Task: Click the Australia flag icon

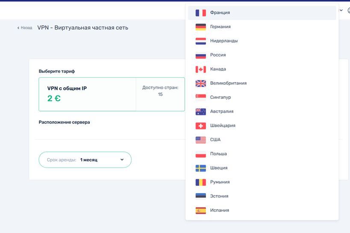Action: tap(200, 112)
